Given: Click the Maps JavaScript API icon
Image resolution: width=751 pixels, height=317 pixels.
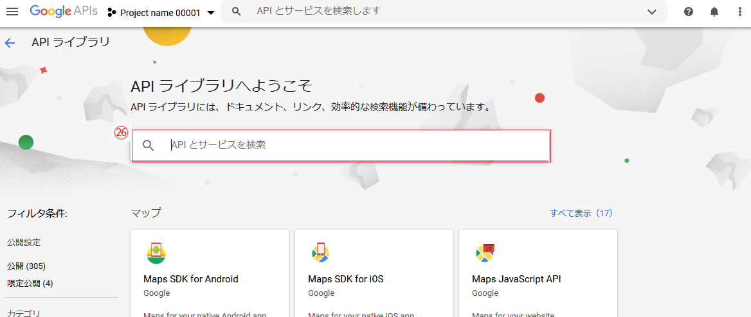Looking at the screenshot, I should point(485,253).
